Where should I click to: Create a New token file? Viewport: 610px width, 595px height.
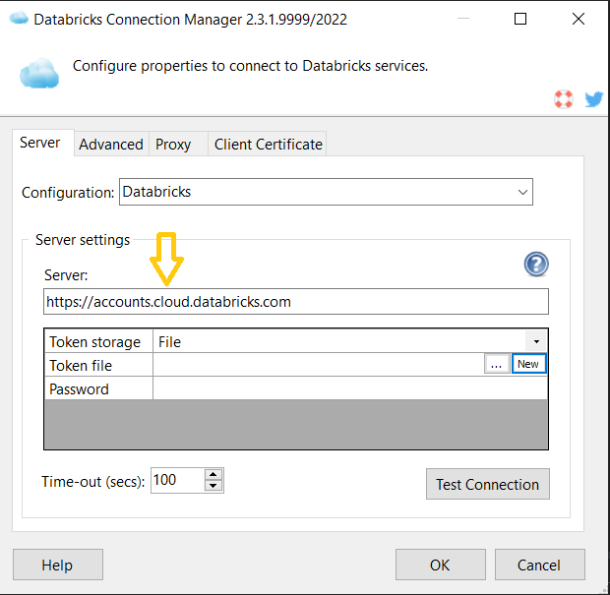click(x=528, y=364)
